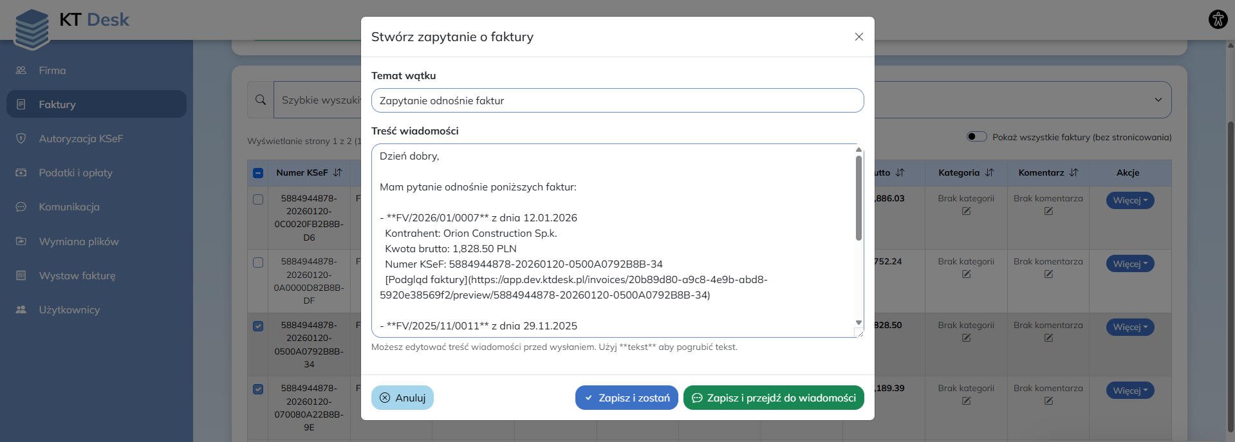Go to Wymiana plików section
This screenshot has width=1235, height=442.
[x=79, y=241]
